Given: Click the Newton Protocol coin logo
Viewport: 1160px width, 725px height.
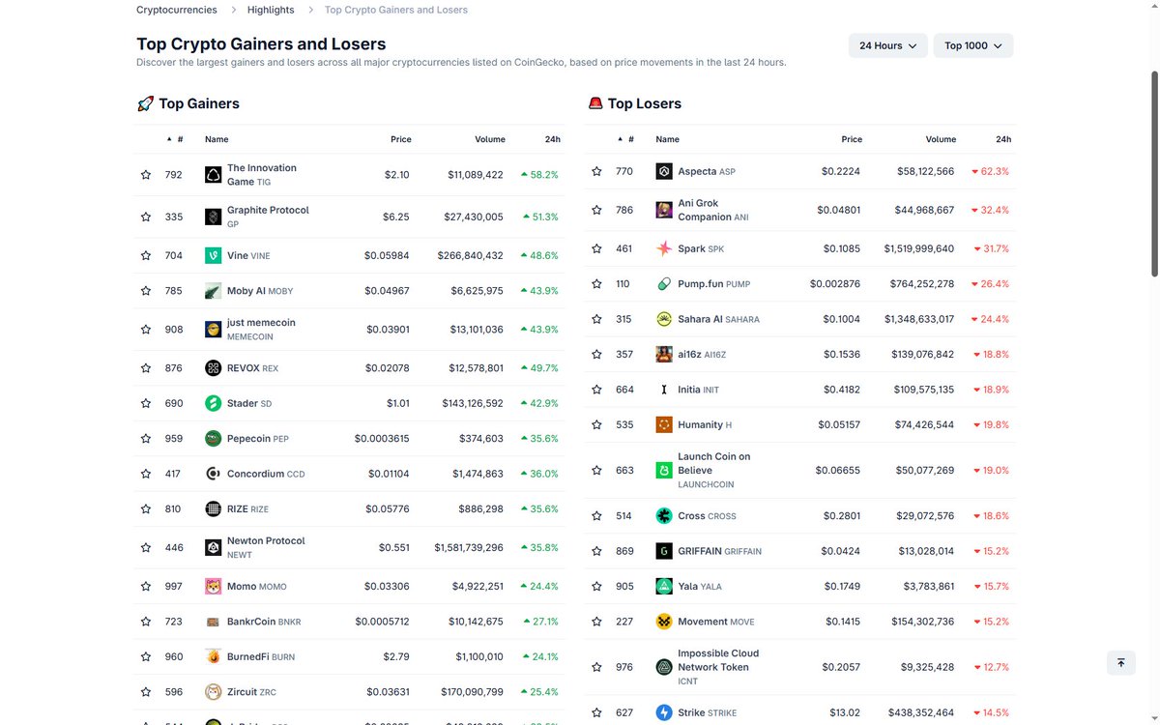Looking at the screenshot, I should (x=214, y=547).
